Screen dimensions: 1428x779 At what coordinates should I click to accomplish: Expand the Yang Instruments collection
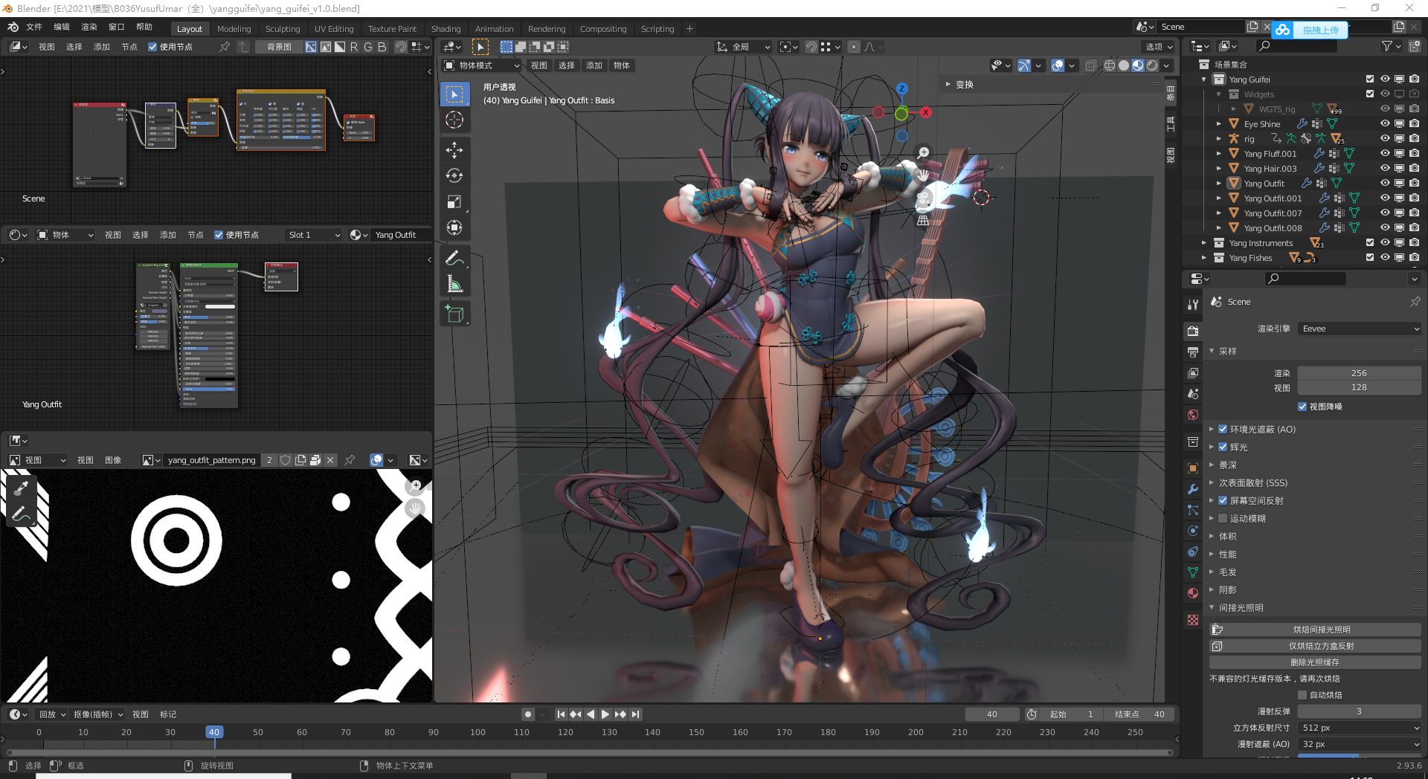1204,243
